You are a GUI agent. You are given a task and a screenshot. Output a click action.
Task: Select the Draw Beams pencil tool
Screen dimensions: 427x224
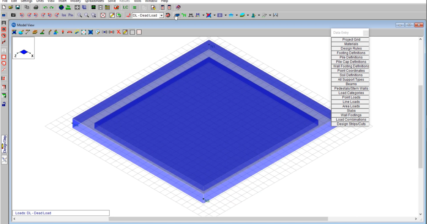pyautogui.click(x=27, y=32)
